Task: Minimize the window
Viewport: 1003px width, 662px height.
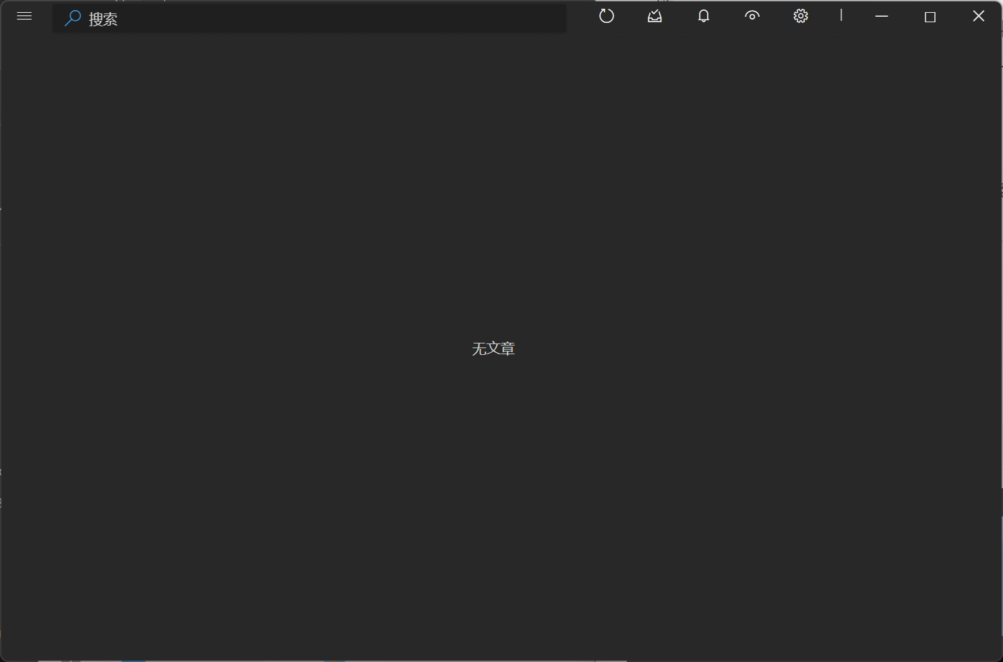Action: (x=882, y=16)
